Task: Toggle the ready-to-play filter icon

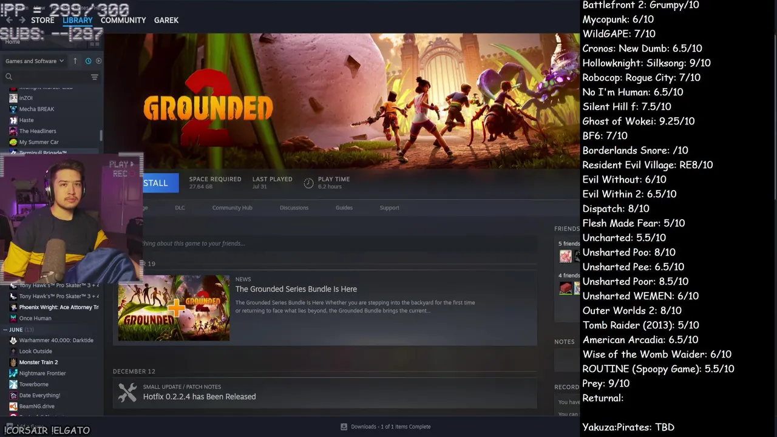Action: point(98,61)
